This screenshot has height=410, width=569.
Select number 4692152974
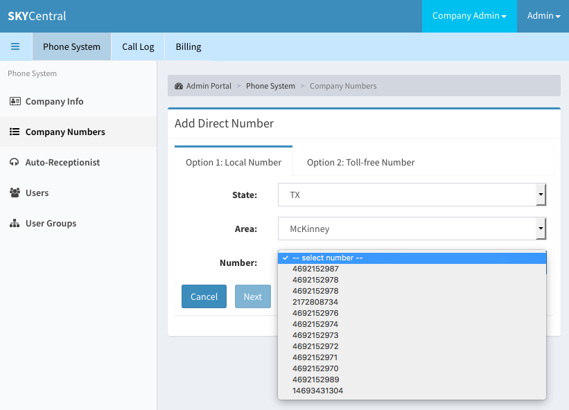412,324
